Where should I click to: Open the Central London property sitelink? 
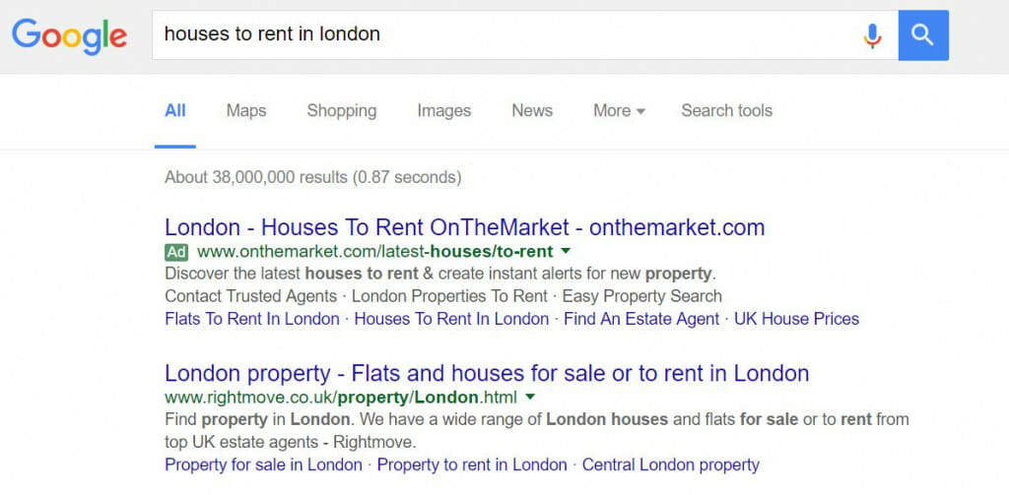[671, 464]
